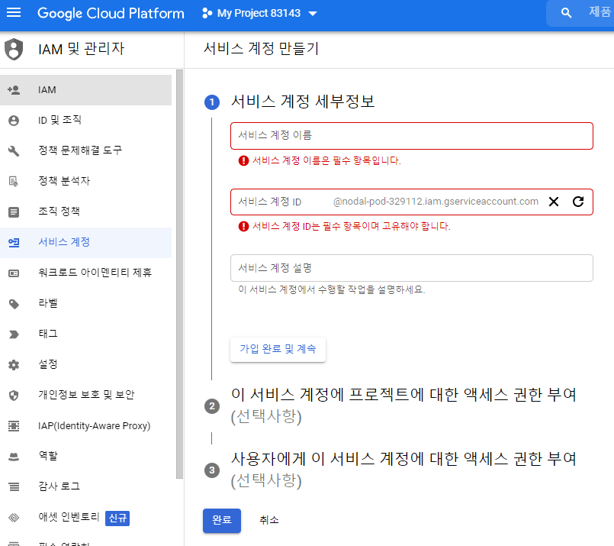This screenshot has width=614, height=546.
Task: Click the Google Cloud Platform logo text
Action: (x=111, y=13)
